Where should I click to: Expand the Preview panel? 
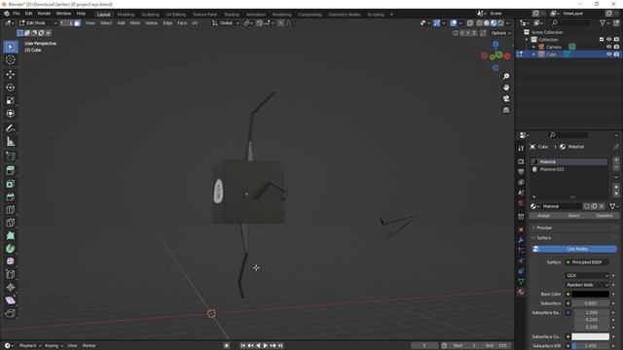[x=544, y=227]
